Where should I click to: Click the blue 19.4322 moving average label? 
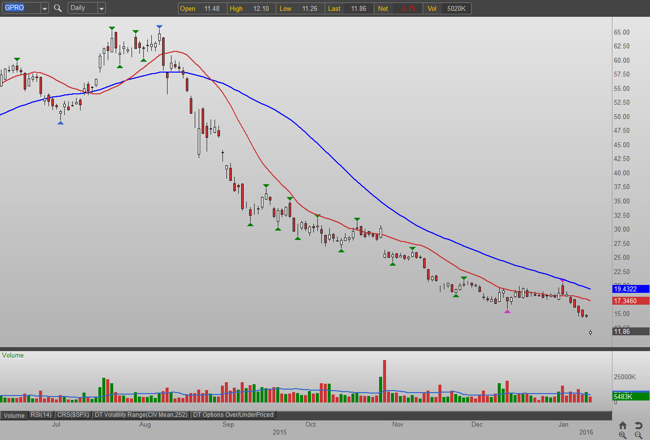pos(631,288)
